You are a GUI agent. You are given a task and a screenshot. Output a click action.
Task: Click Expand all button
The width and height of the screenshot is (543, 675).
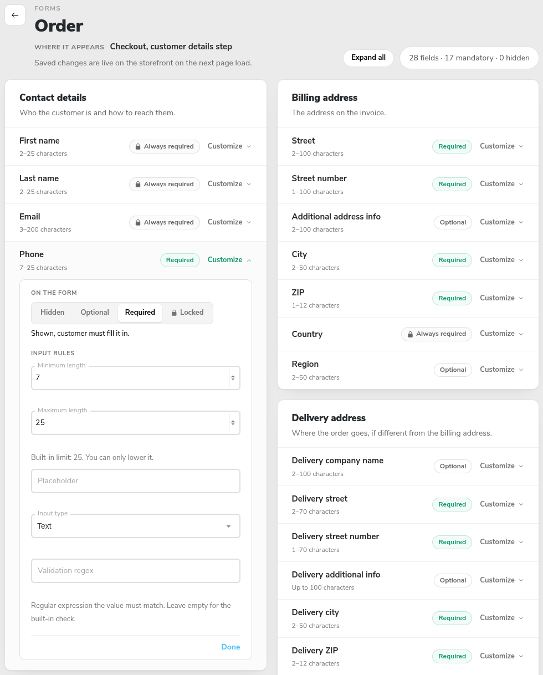point(368,58)
